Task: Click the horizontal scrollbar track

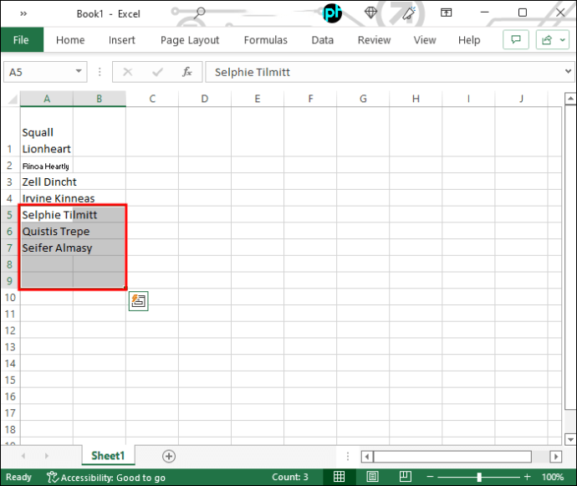Action: [x=540, y=457]
